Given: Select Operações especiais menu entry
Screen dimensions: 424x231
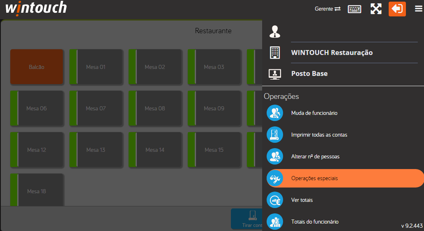Looking at the screenshot, I should click(314, 178).
